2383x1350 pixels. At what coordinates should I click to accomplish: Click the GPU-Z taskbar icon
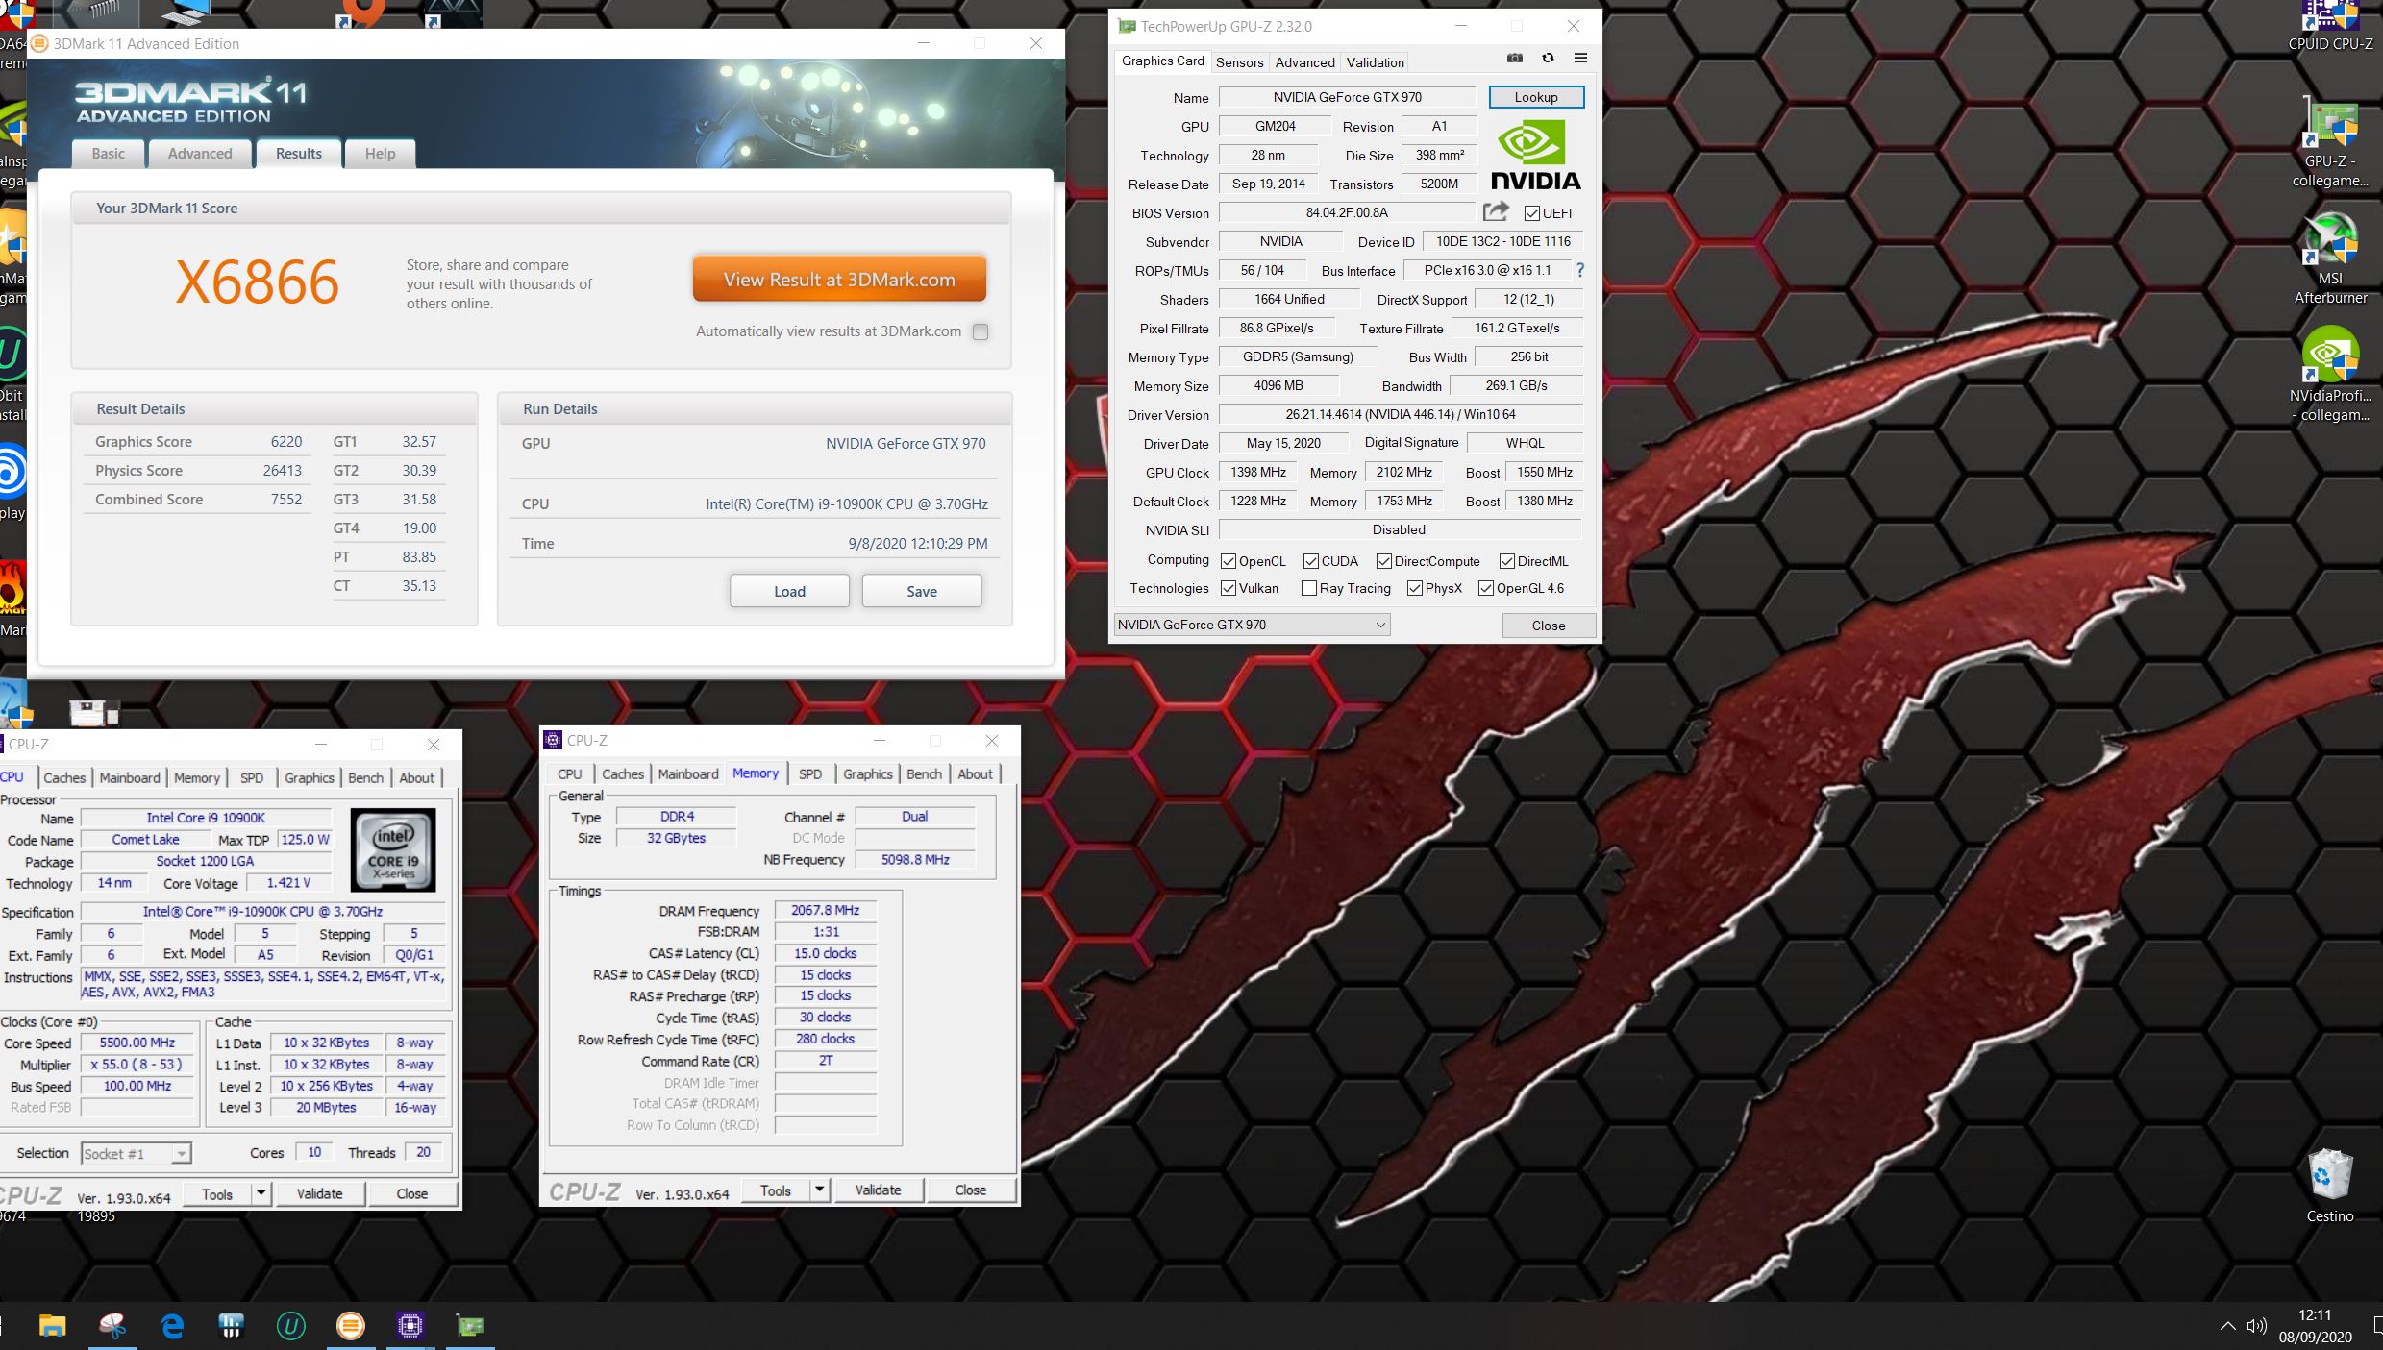(x=470, y=1326)
